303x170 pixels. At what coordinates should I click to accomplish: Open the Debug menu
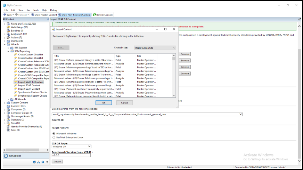pos(54,10)
